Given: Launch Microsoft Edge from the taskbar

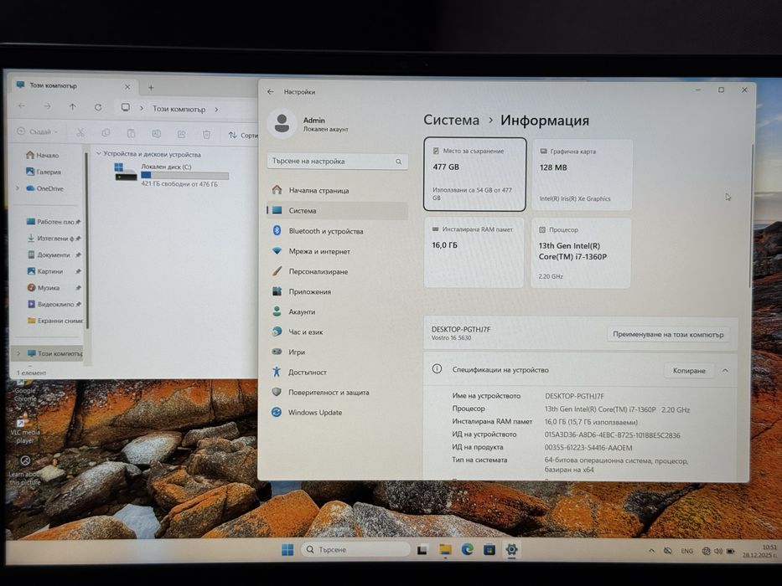Looking at the screenshot, I should [468, 549].
